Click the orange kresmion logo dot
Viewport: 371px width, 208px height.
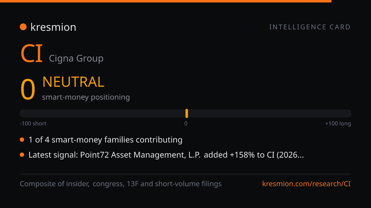click(23, 27)
